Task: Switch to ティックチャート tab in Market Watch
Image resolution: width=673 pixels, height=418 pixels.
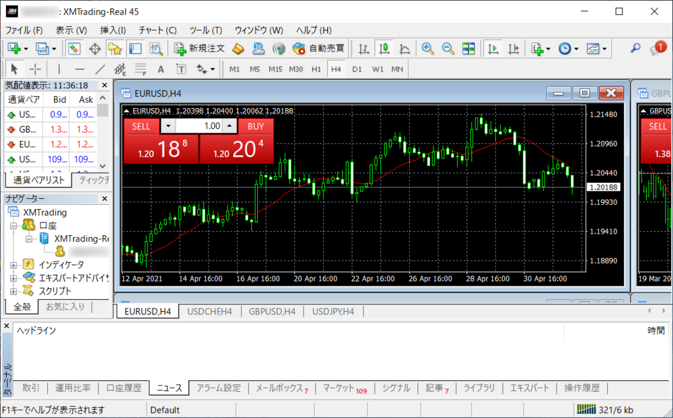Action: (92, 180)
